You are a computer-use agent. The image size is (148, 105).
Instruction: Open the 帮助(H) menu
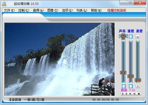pos(96,10)
